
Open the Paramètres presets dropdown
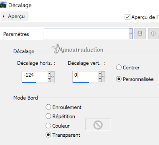[130, 34]
